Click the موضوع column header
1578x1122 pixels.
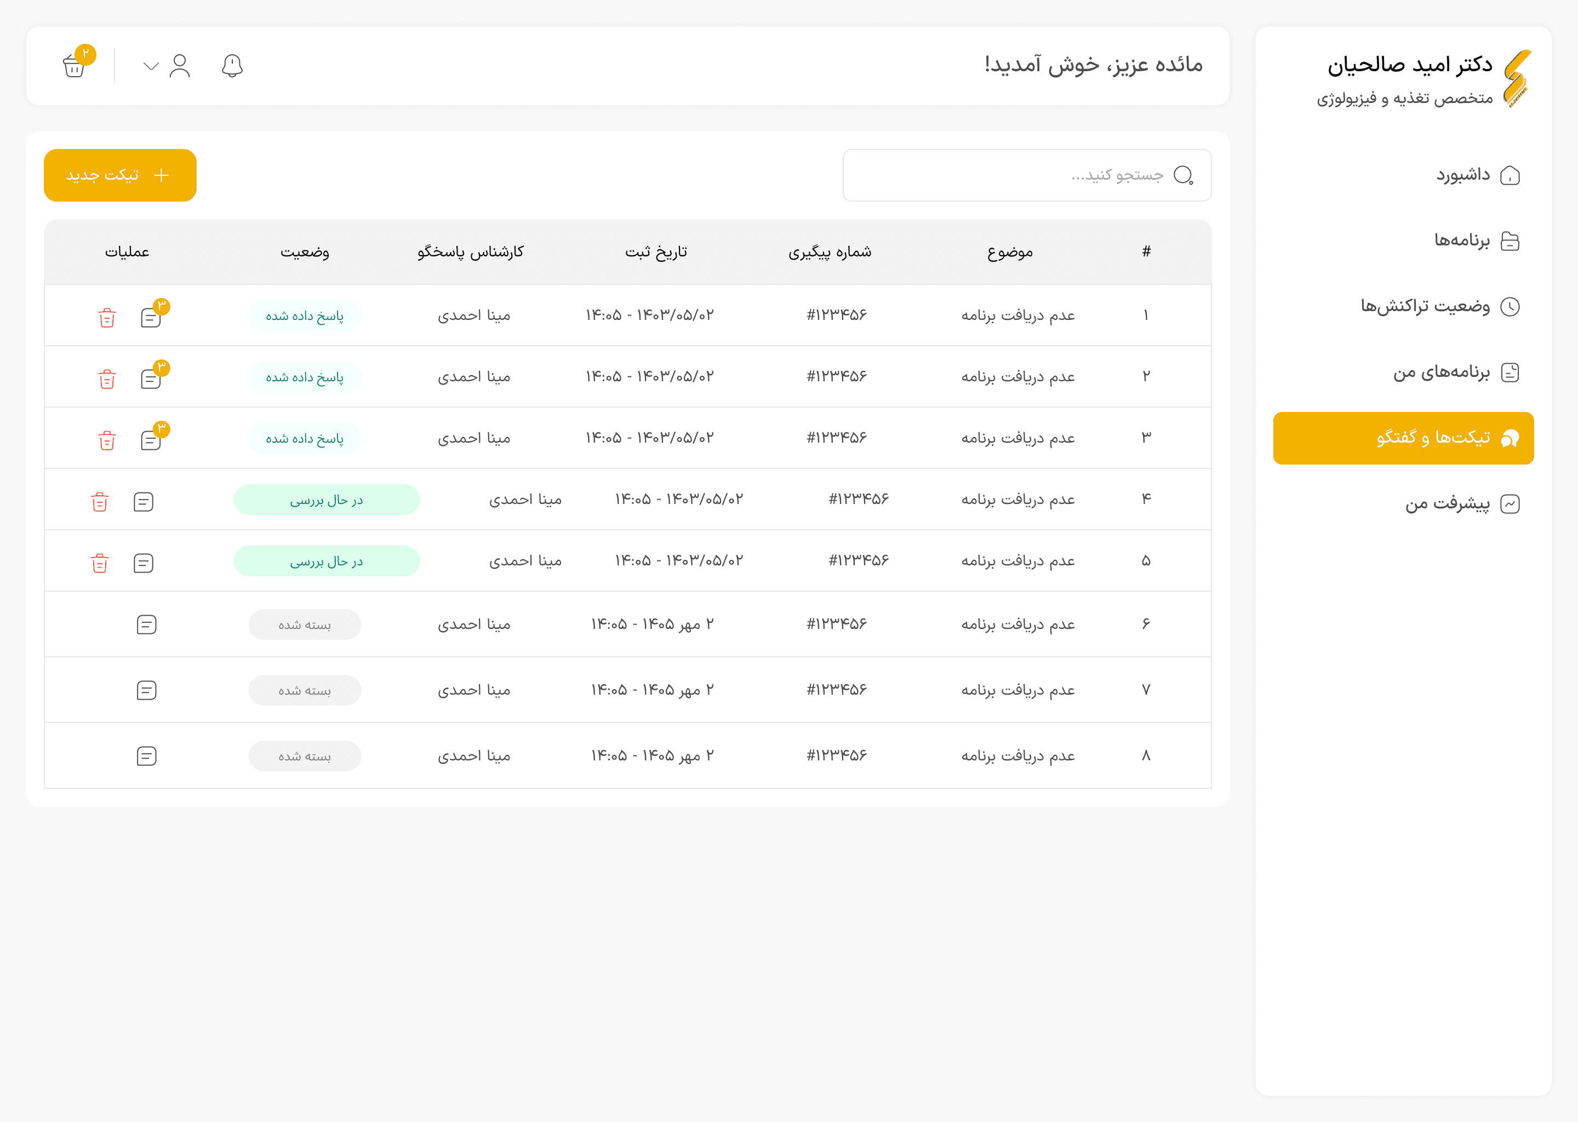coord(1010,252)
